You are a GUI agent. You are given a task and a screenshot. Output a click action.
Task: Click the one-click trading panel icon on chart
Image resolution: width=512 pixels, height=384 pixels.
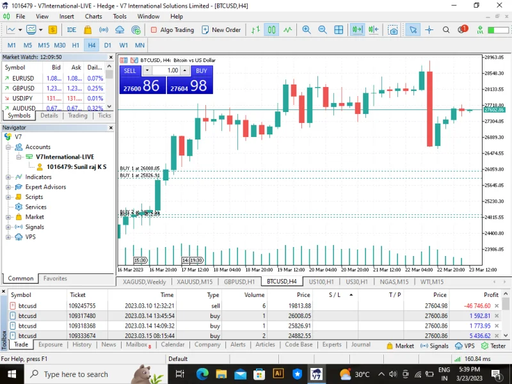(124, 60)
